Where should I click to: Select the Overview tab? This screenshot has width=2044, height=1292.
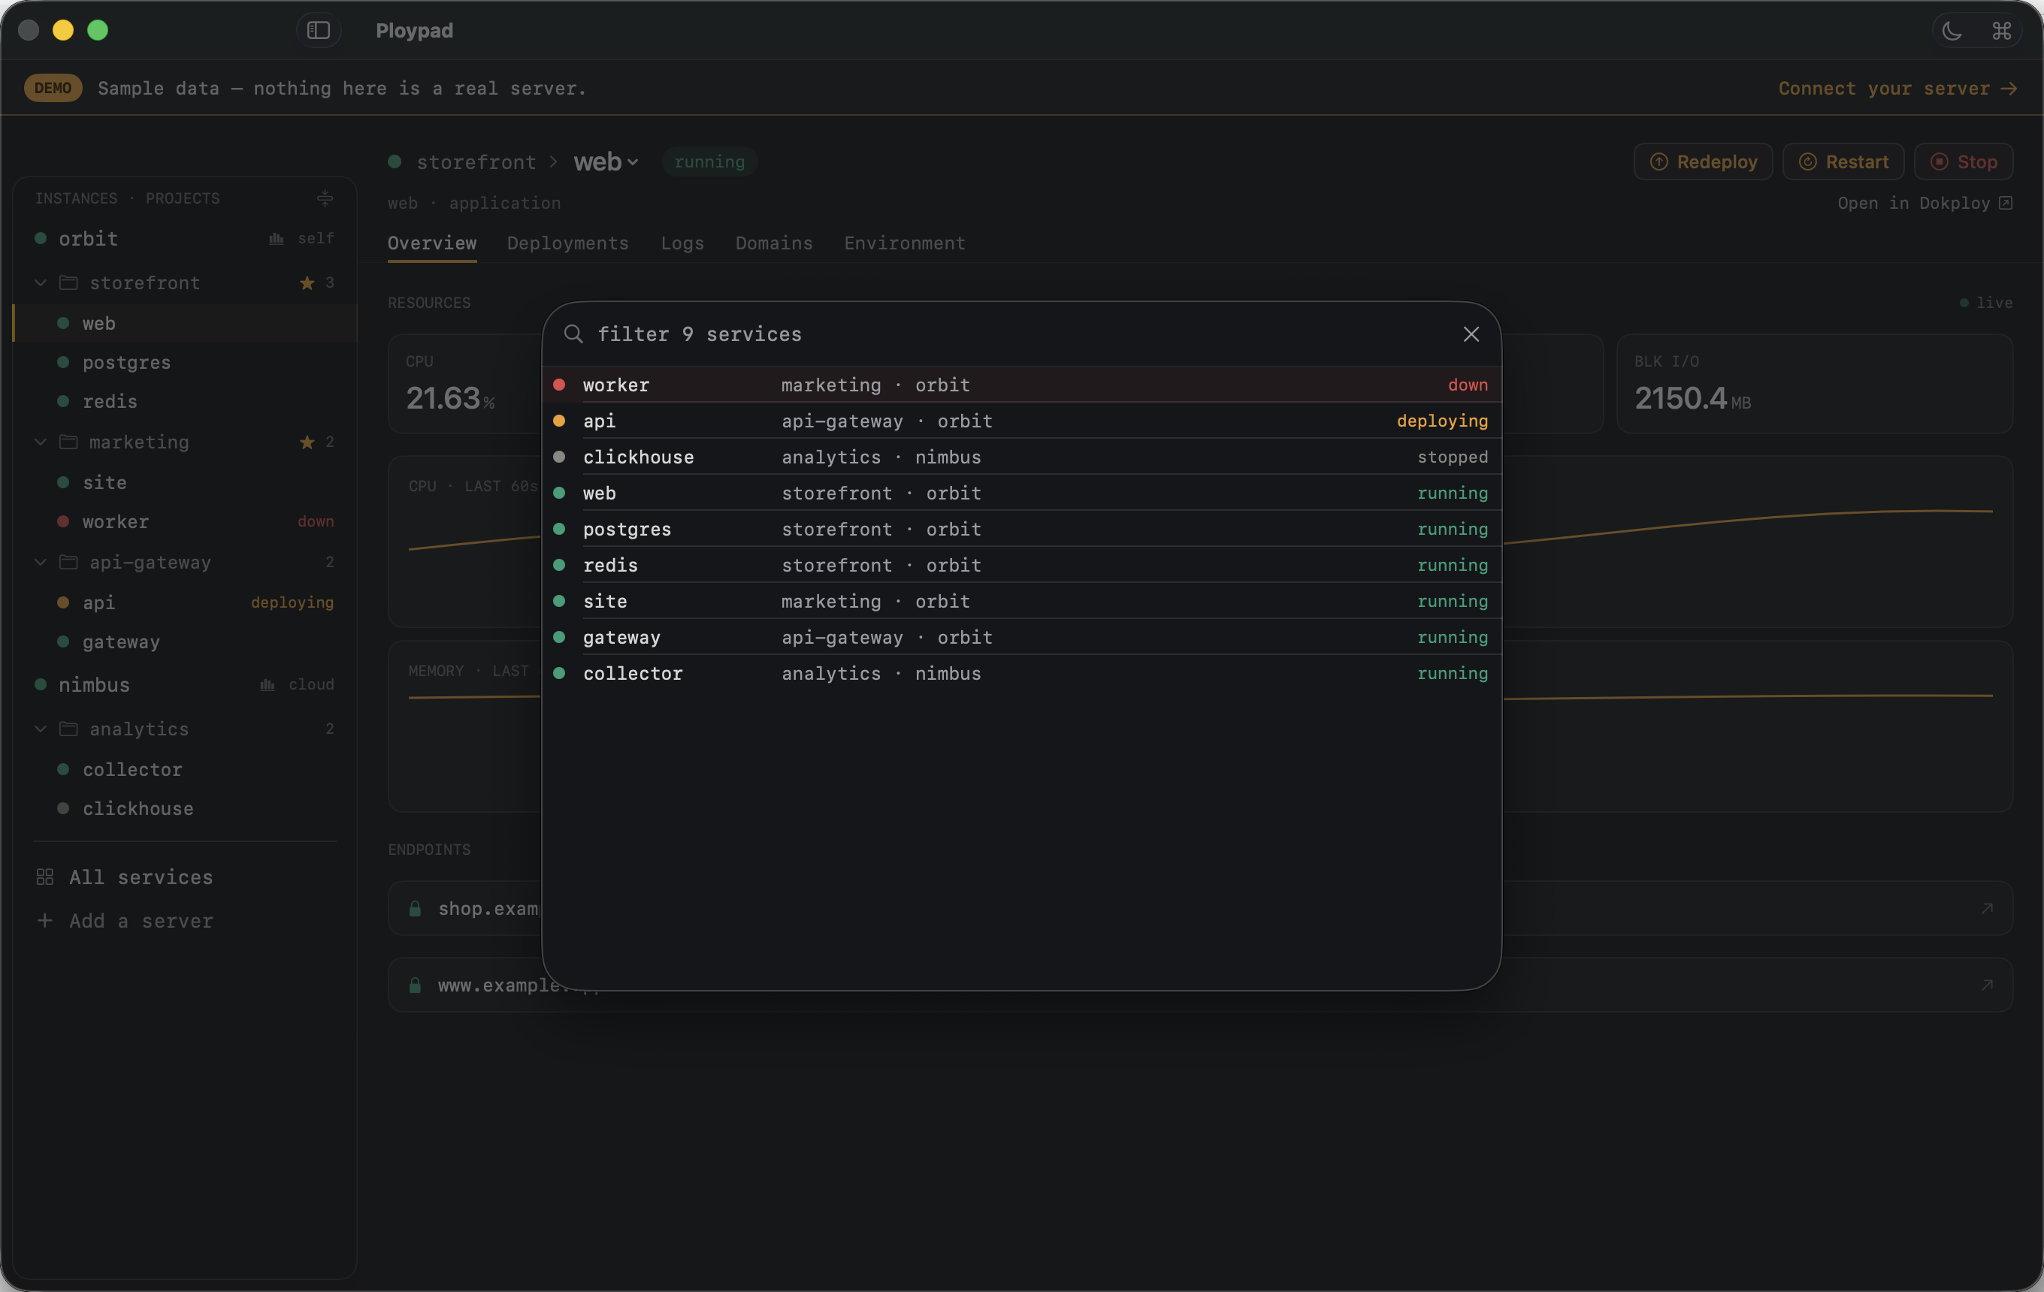pyautogui.click(x=432, y=243)
